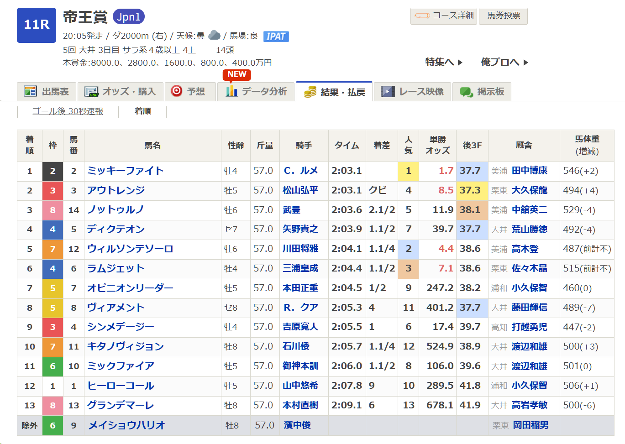This screenshot has height=444, width=625.
Task: Open horse シンメデージー
Action: 121,327
